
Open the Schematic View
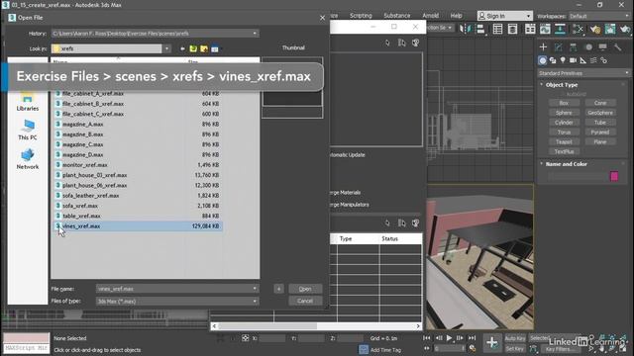(x=560, y=29)
